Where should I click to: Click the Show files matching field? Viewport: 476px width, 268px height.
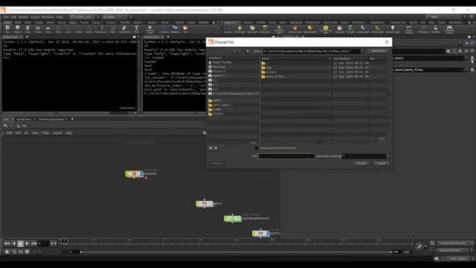(x=364, y=156)
